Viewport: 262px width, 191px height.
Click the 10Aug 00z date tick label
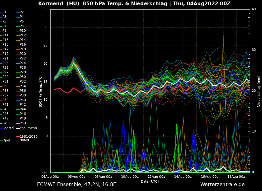pyautogui.click(x=130, y=177)
